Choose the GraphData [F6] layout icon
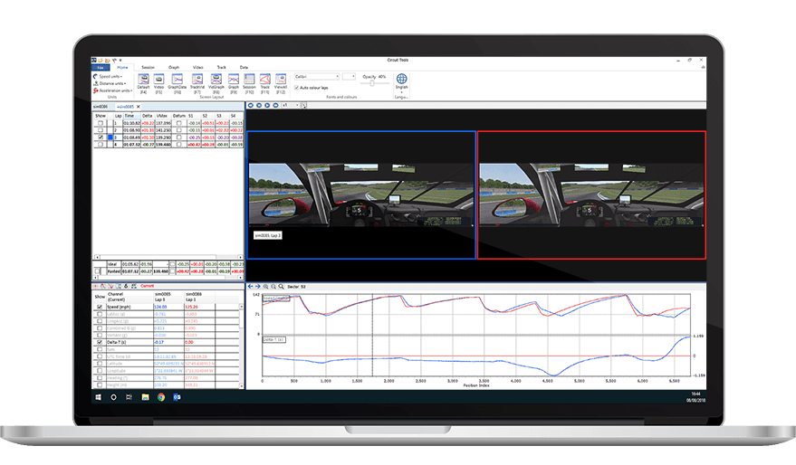Image resolution: width=796 pixels, height=465 pixels. tap(177, 81)
